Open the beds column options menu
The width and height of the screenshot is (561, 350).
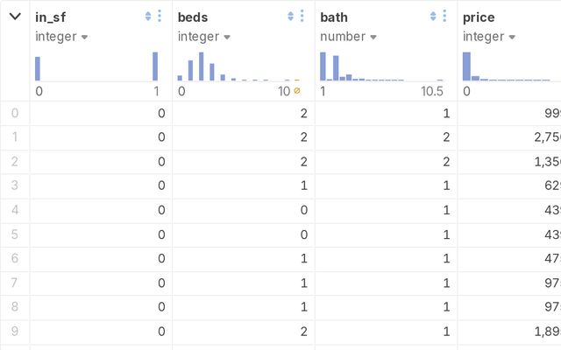pos(302,16)
